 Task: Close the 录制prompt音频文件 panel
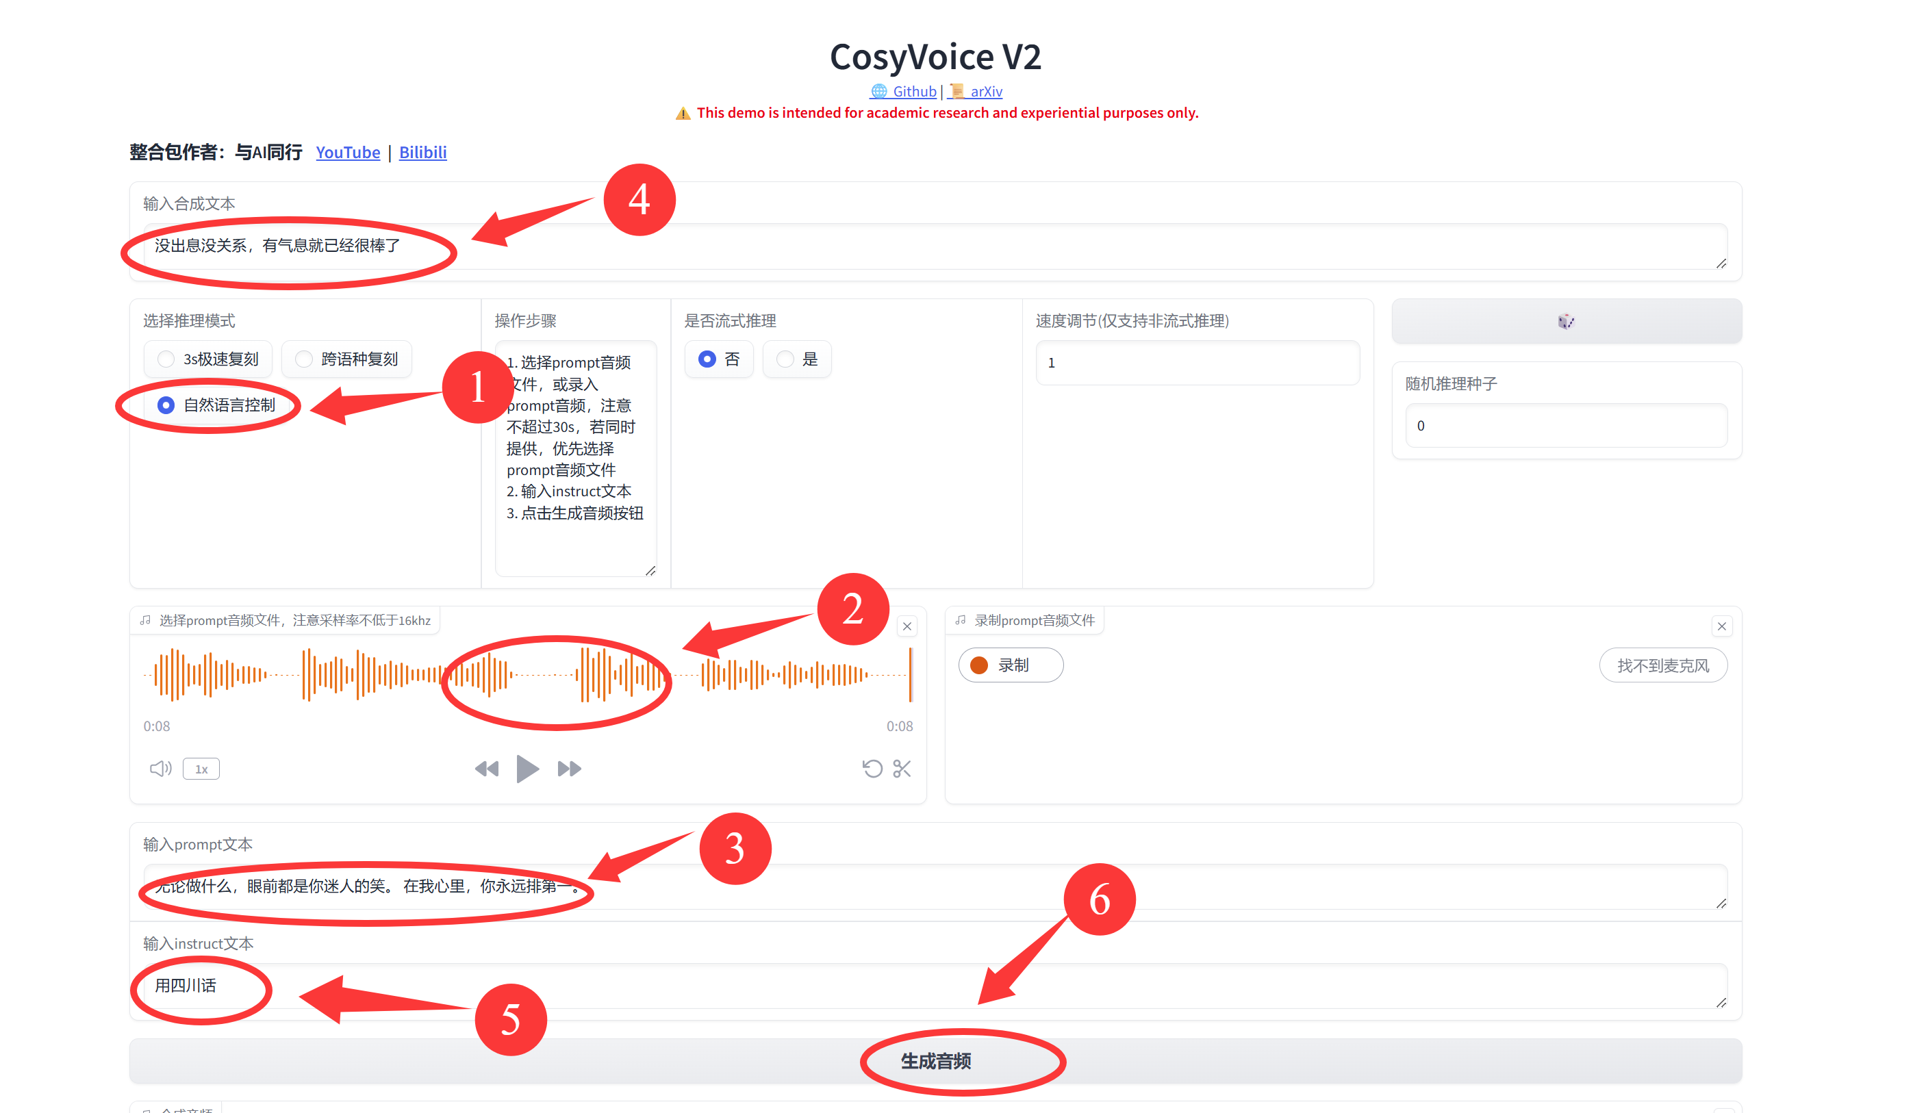pyautogui.click(x=1722, y=626)
